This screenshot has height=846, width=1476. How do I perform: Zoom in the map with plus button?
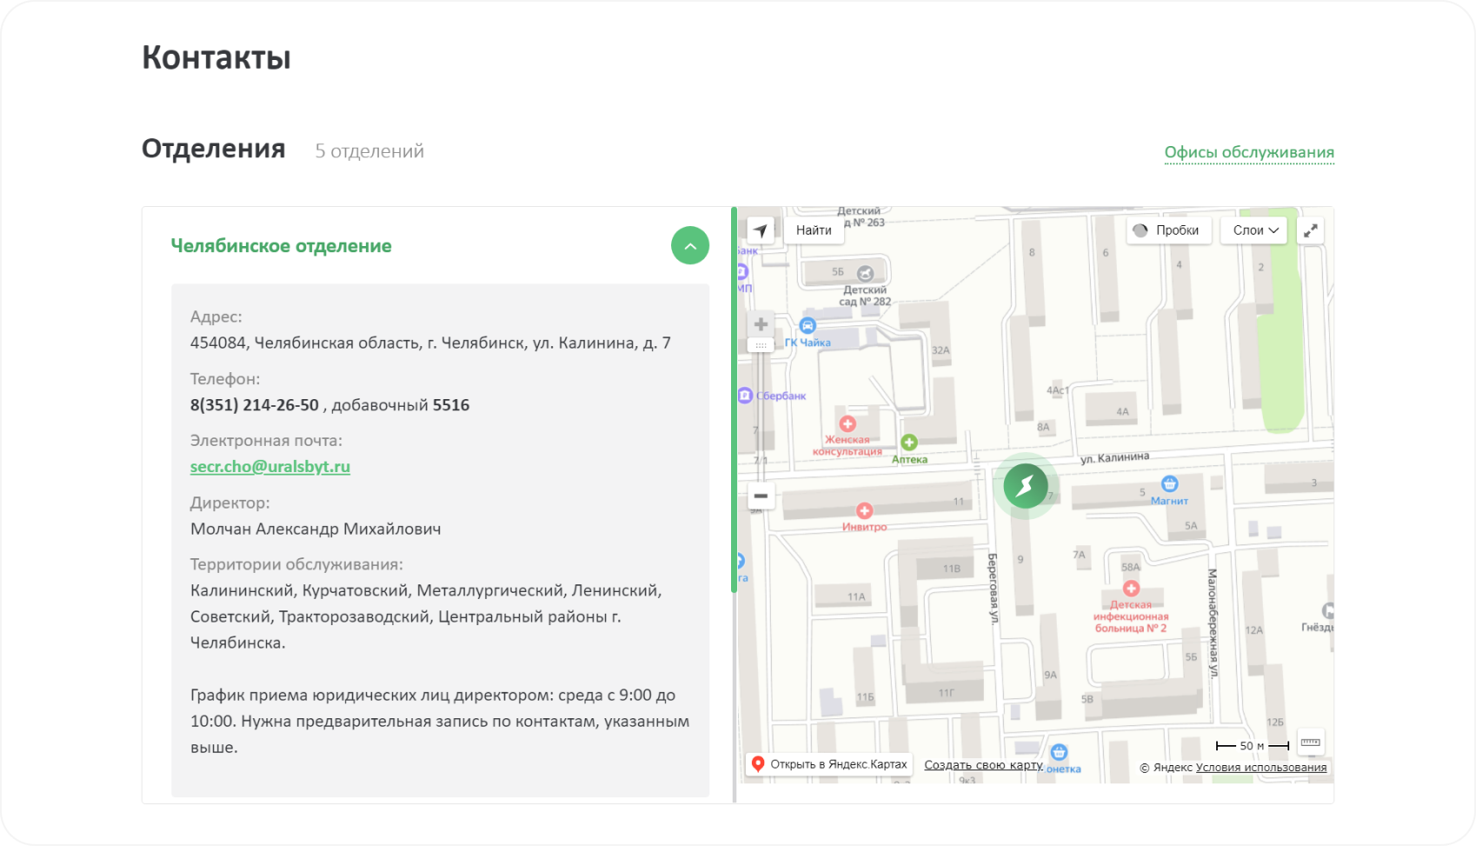tap(761, 324)
